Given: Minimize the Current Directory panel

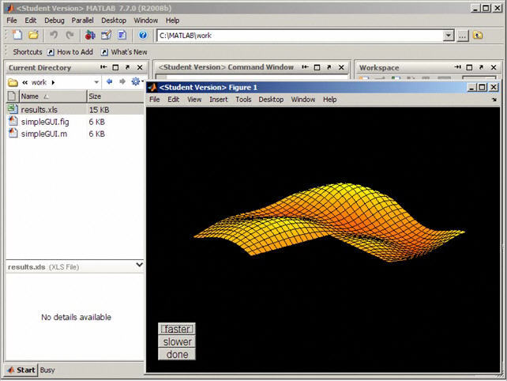Looking at the screenshot, I should 103,67.
